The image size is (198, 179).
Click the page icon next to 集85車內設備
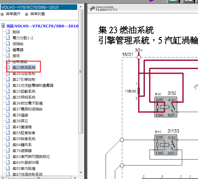8,168
